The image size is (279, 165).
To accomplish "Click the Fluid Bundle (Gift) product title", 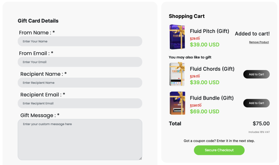I will tap(212, 98).
